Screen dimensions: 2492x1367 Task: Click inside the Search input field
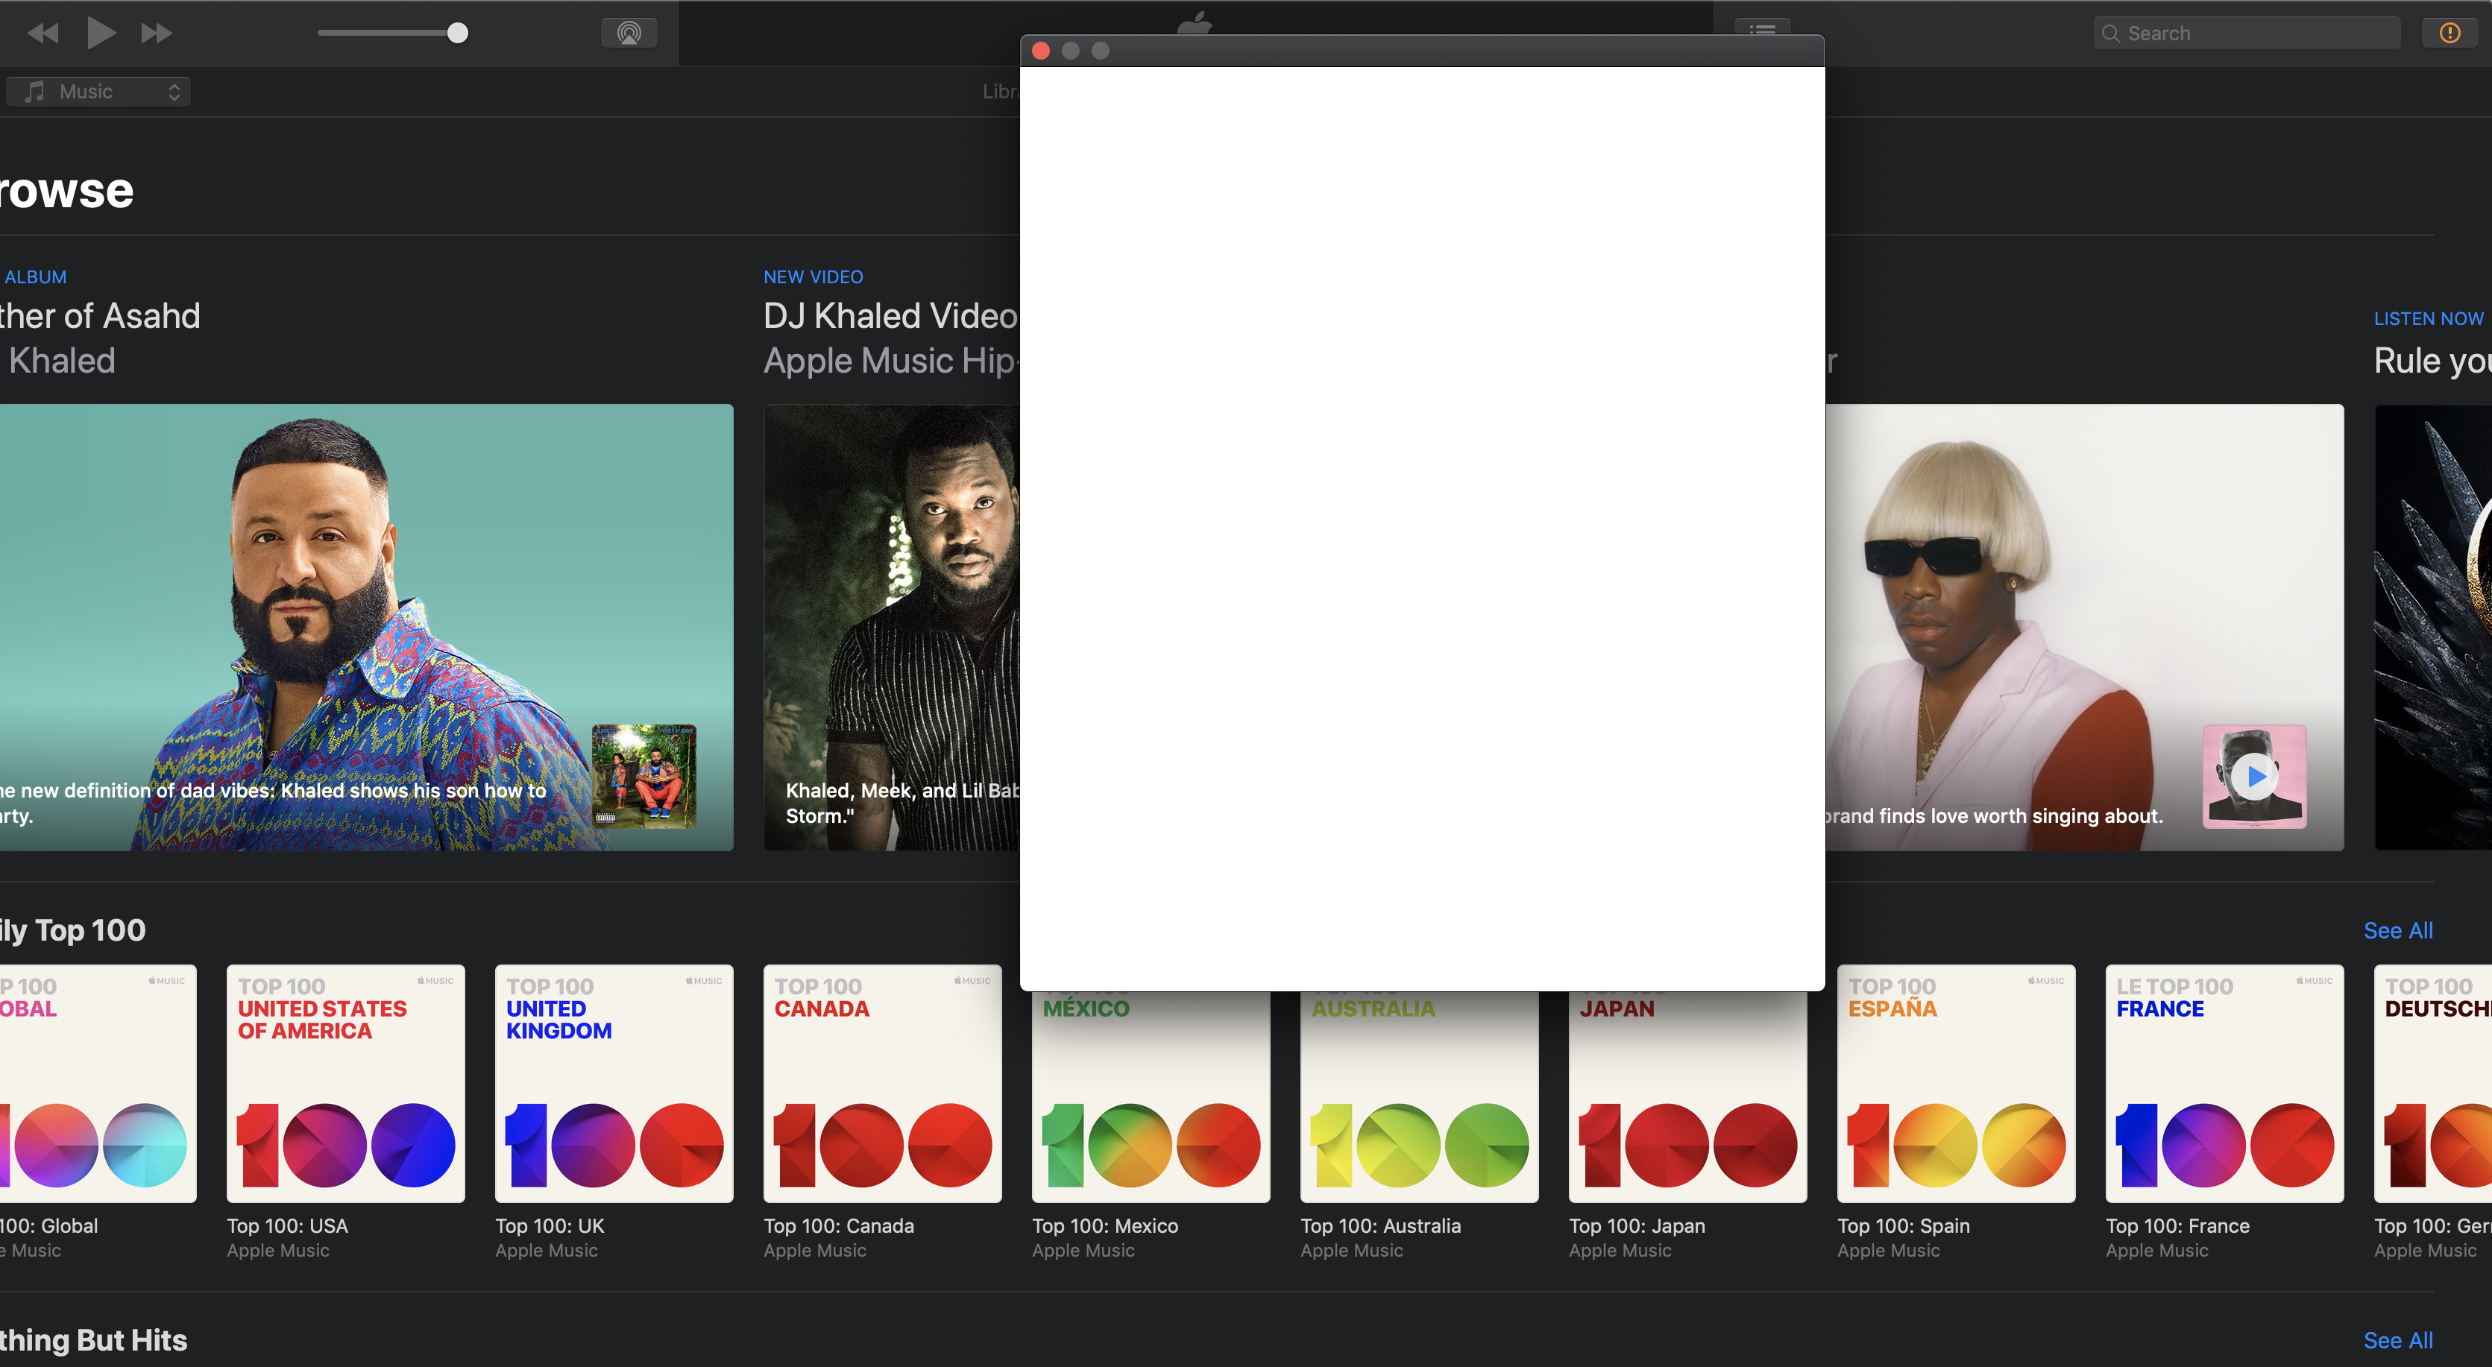coord(2244,32)
